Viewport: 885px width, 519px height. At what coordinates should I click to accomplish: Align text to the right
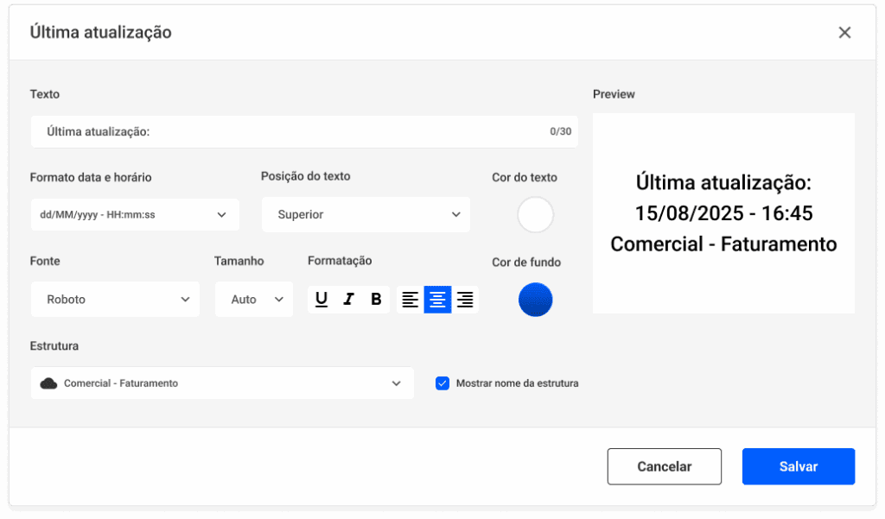[465, 300]
